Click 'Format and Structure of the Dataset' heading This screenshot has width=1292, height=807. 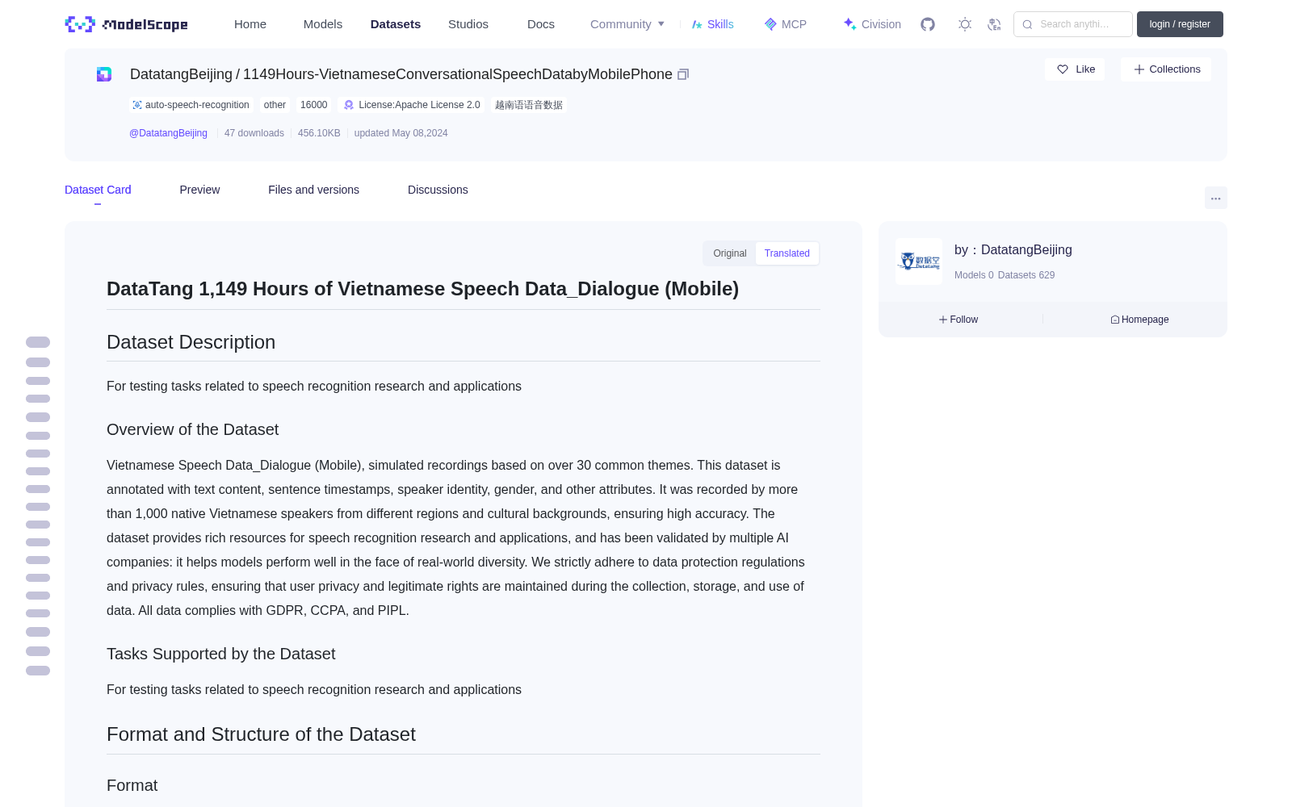coord(261,734)
